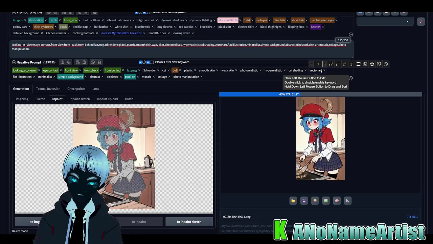Remove the 'vector art' negative keyword

324,70
